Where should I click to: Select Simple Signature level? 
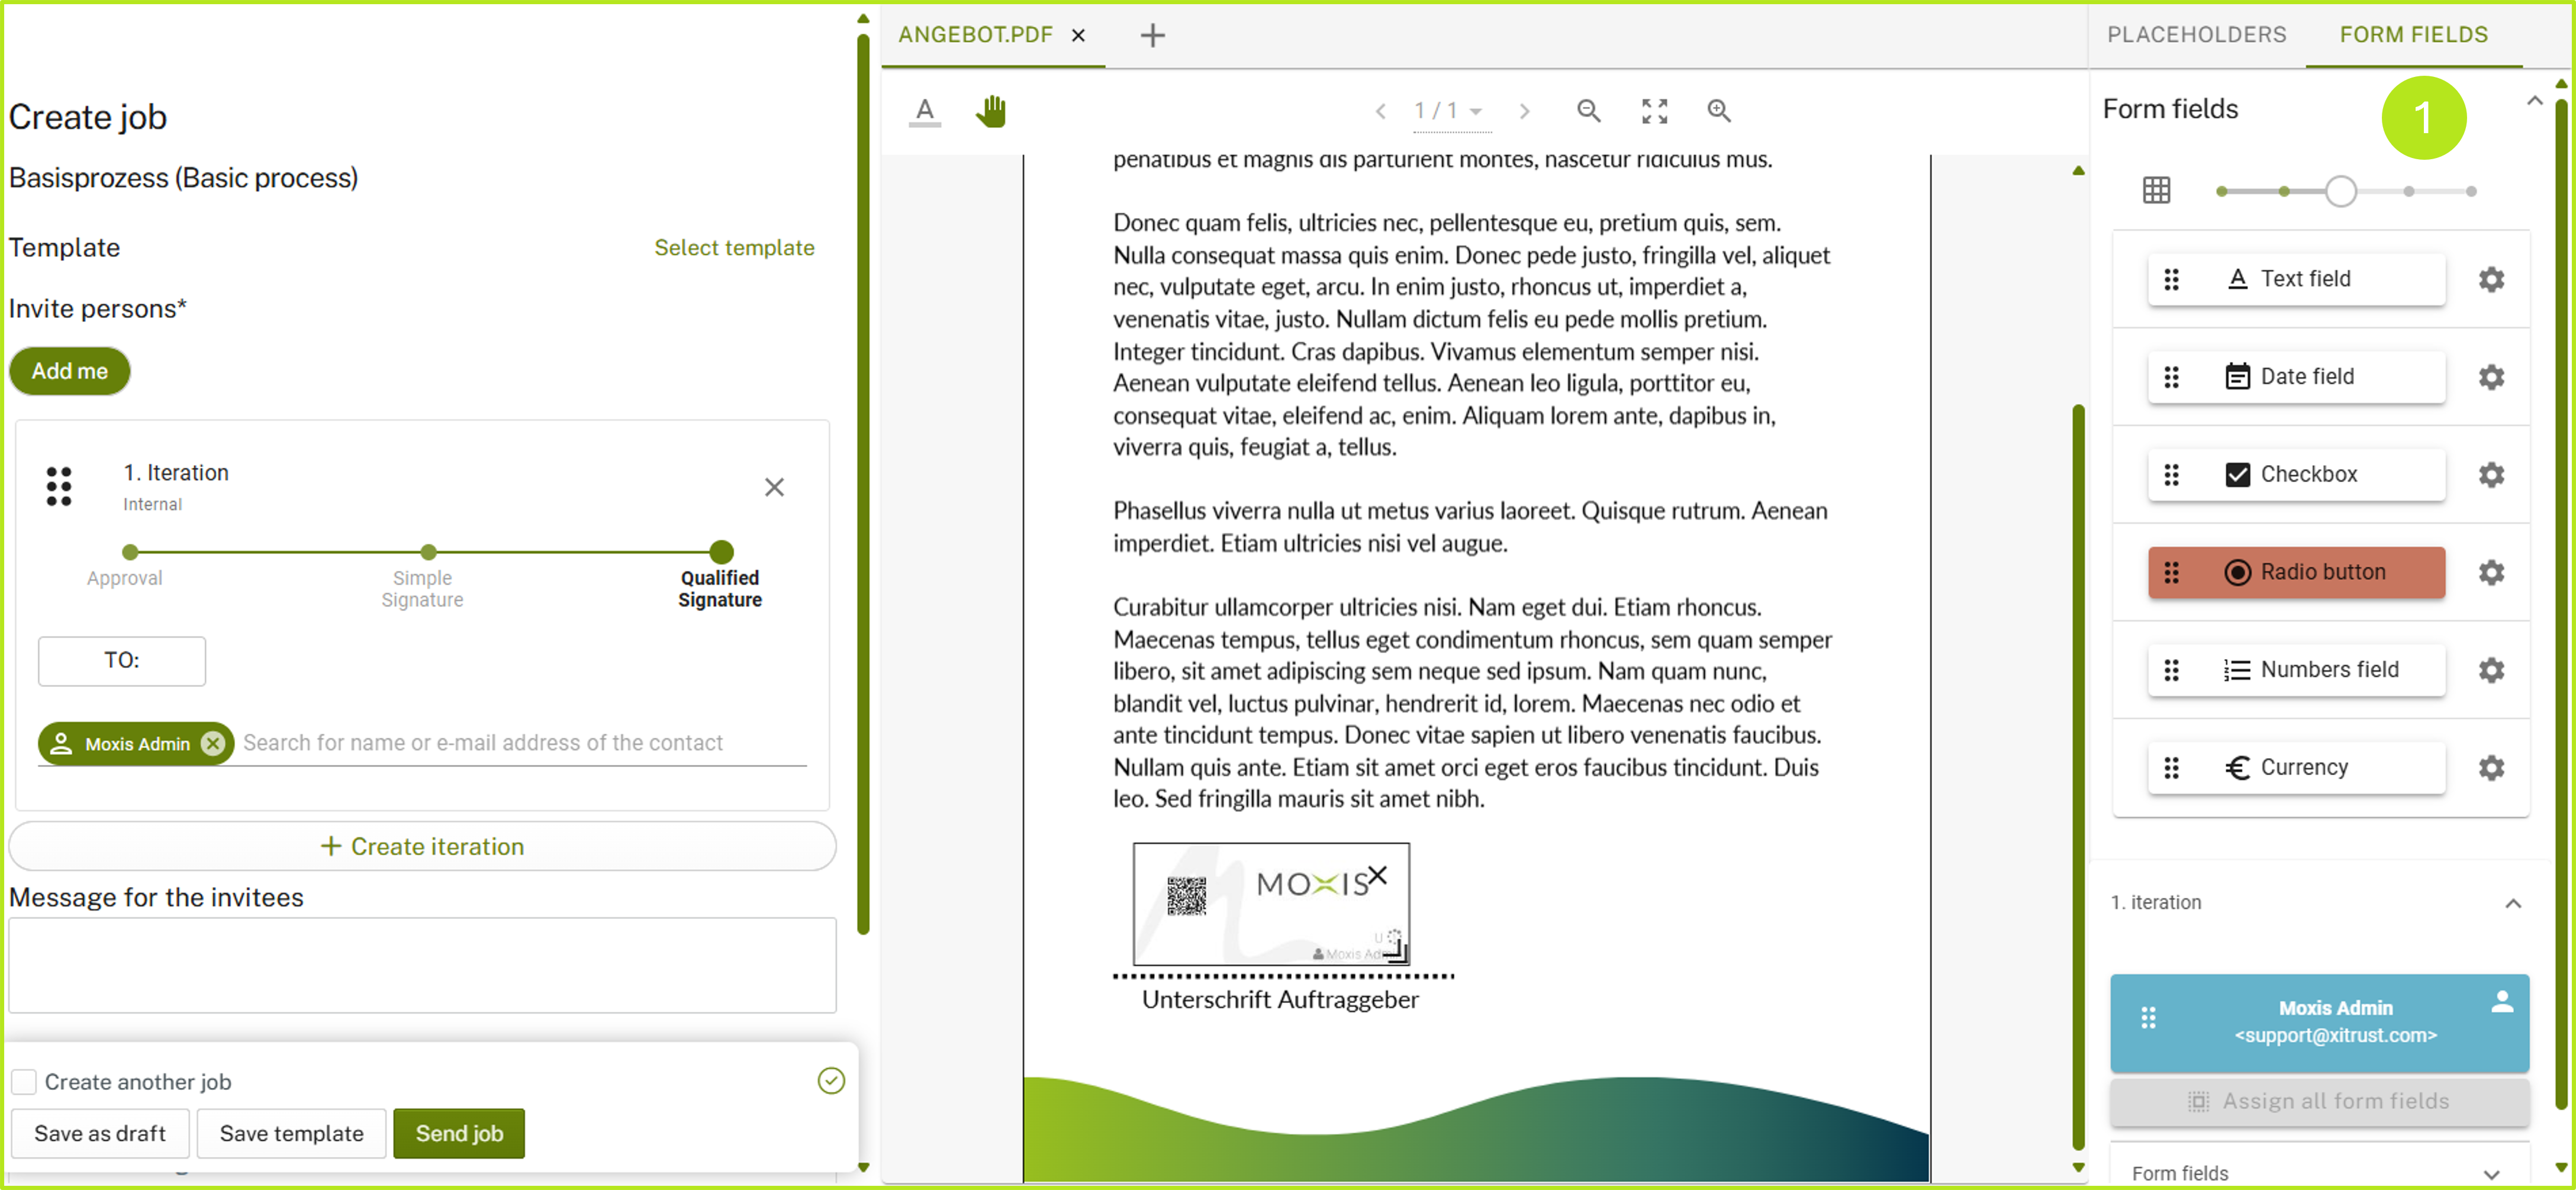428,552
